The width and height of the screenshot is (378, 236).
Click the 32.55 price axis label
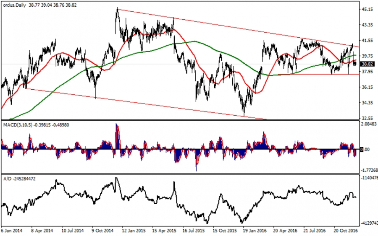point(367,118)
